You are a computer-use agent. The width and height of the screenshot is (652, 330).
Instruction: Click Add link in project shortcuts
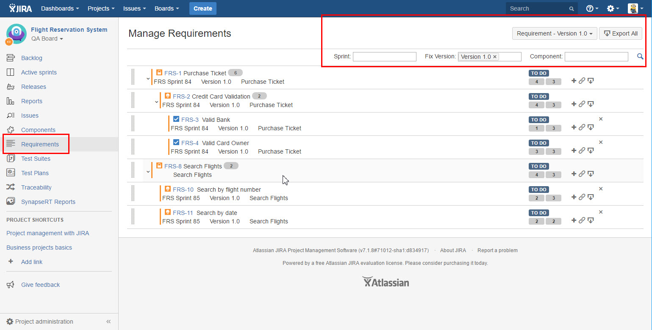[x=32, y=262]
